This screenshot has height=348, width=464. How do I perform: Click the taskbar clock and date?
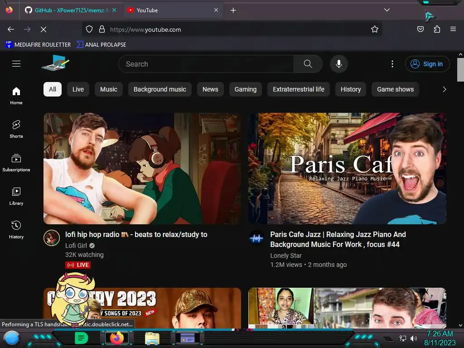[440, 338]
